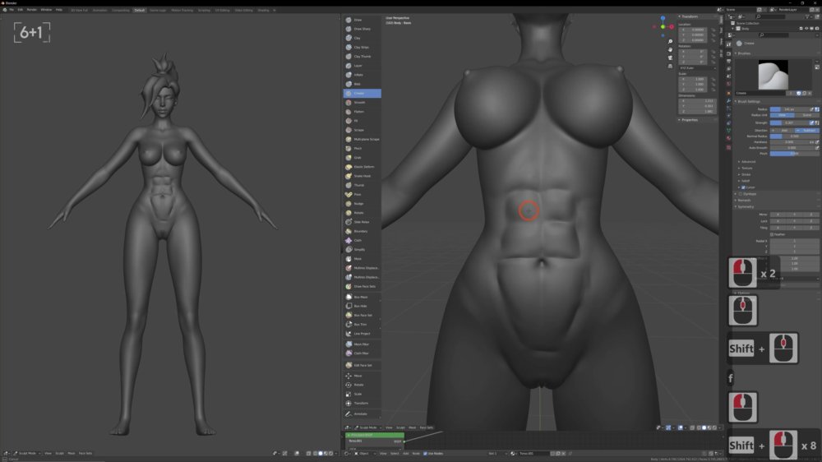This screenshot has width=822, height=462.
Task: Select the Box Hide tool
Action: (x=362, y=306)
